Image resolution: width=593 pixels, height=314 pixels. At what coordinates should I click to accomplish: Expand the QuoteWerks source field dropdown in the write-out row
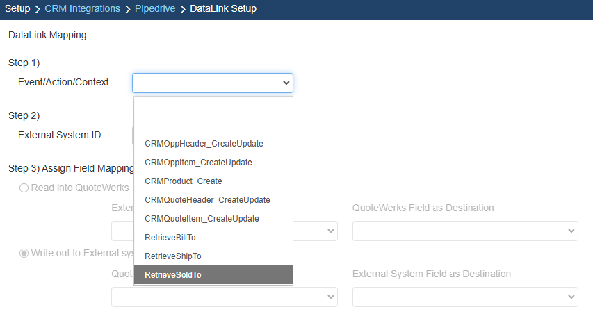(x=224, y=297)
